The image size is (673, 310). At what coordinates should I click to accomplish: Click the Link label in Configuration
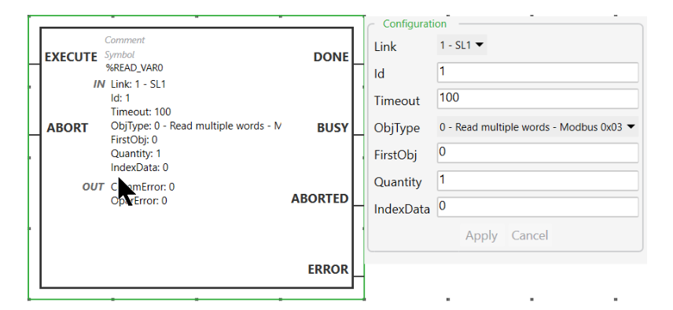[385, 46]
